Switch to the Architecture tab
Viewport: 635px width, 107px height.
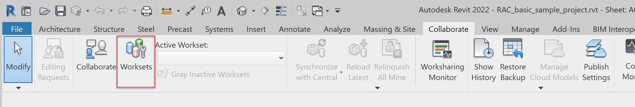(x=59, y=29)
